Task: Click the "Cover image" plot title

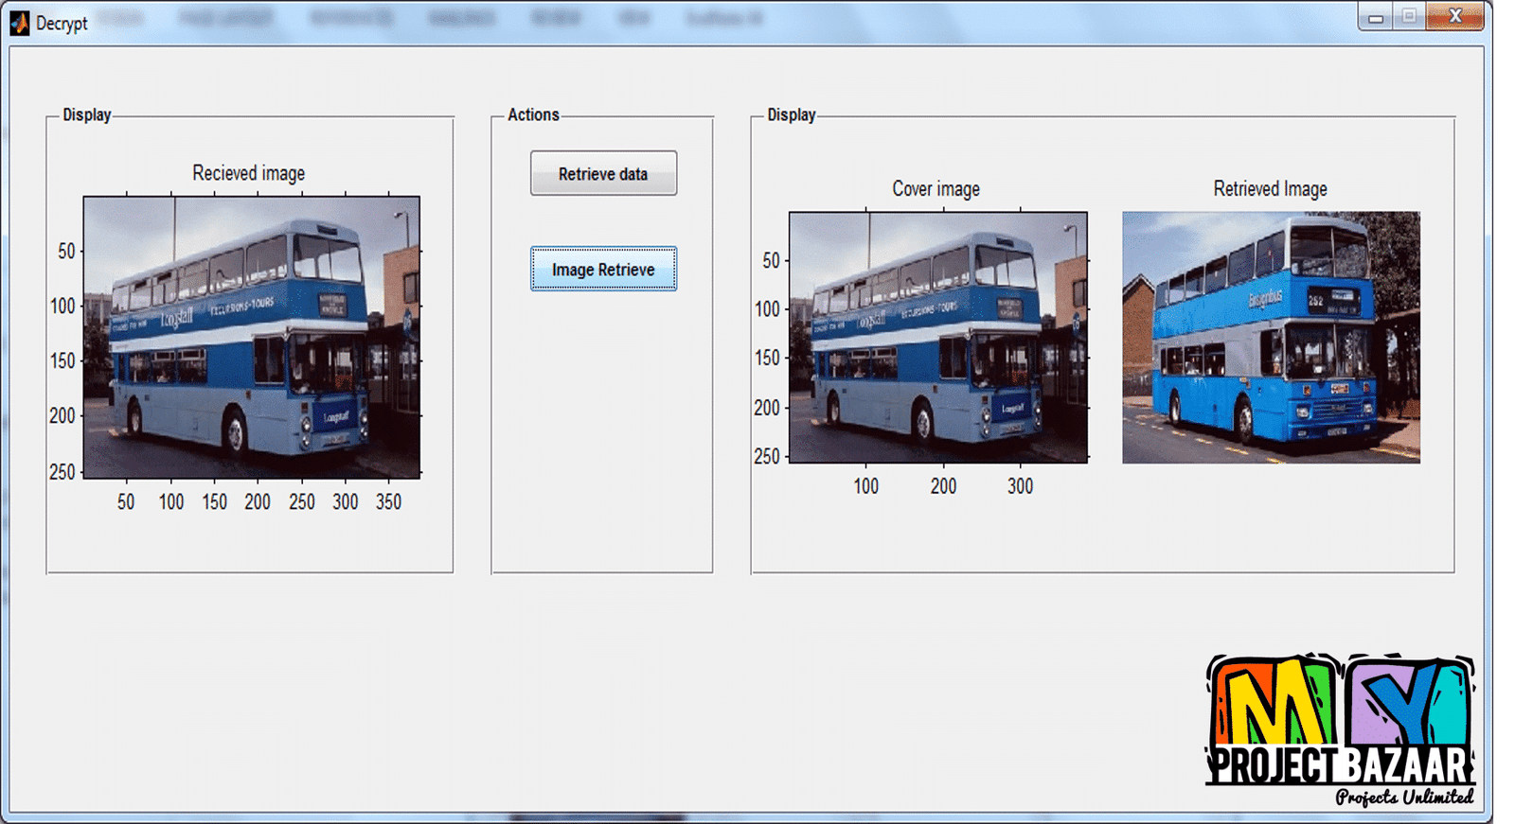Action: pyautogui.click(x=936, y=189)
